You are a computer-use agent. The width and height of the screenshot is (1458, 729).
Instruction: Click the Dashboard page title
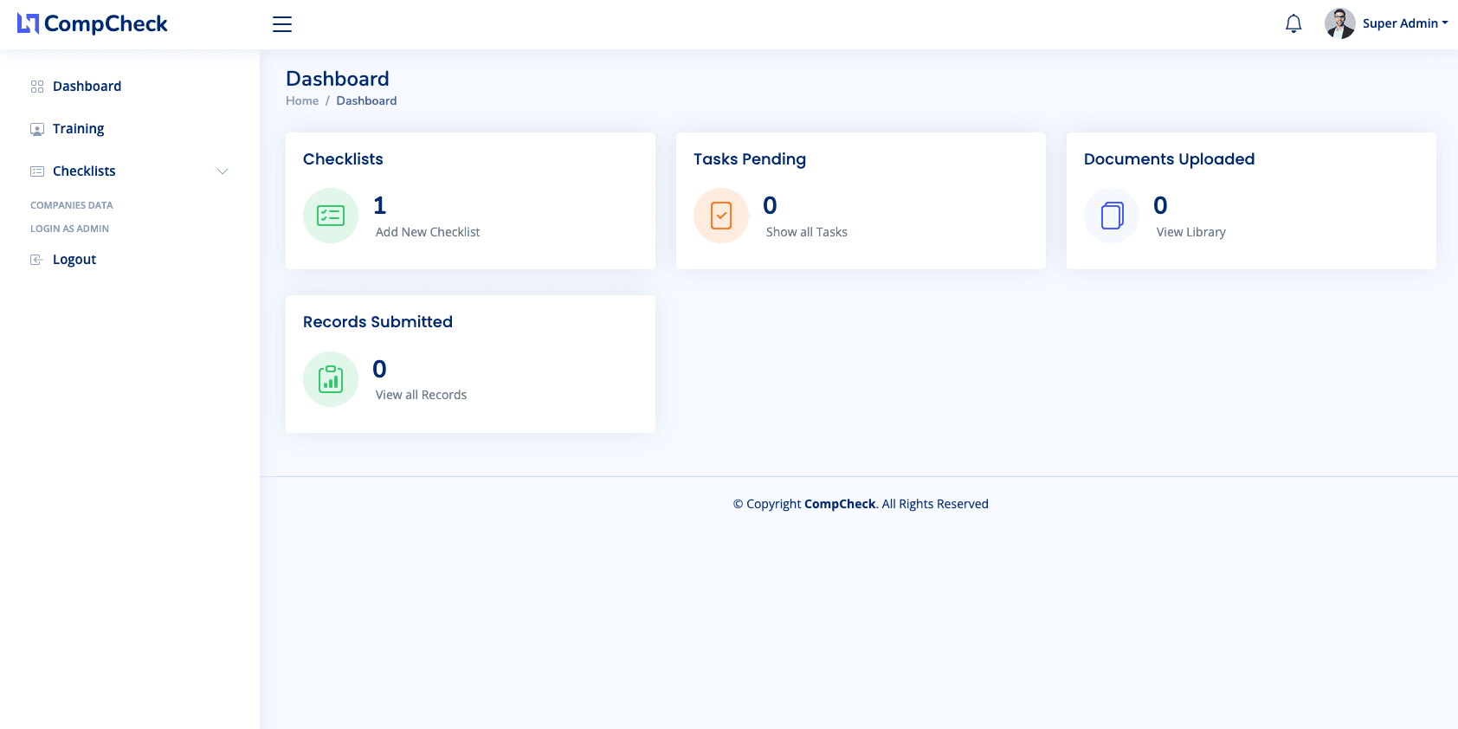pyautogui.click(x=338, y=79)
